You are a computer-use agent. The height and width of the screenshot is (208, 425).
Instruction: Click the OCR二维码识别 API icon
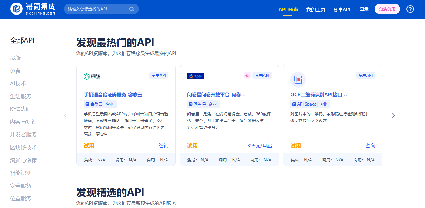[298, 80]
